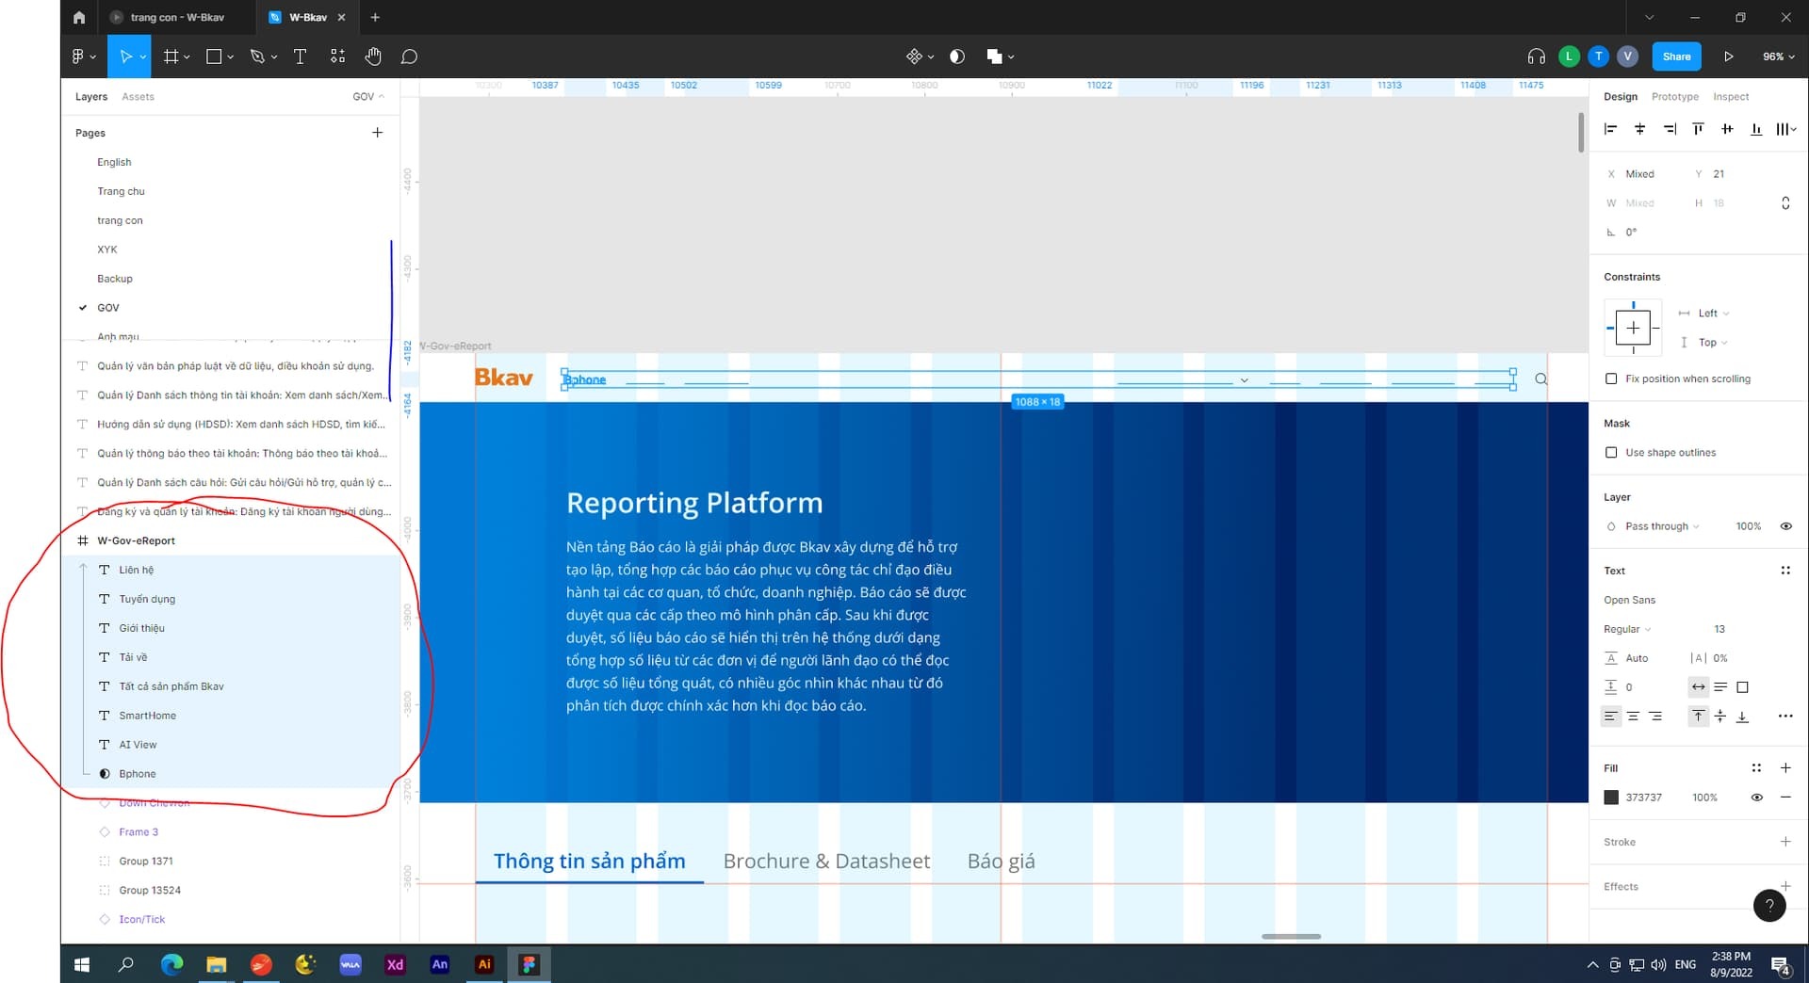Open zoom level 96% dropdown
Viewport: 1809px width, 983px height.
coord(1778,56)
